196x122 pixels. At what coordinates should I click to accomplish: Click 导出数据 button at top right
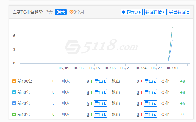(x=179, y=12)
